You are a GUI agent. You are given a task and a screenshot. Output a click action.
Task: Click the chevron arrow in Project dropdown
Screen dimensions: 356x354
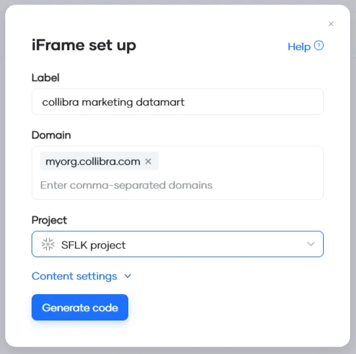[x=311, y=244]
